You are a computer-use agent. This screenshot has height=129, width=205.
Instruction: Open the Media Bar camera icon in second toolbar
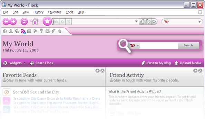pyautogui.click(x=17, y=31)
